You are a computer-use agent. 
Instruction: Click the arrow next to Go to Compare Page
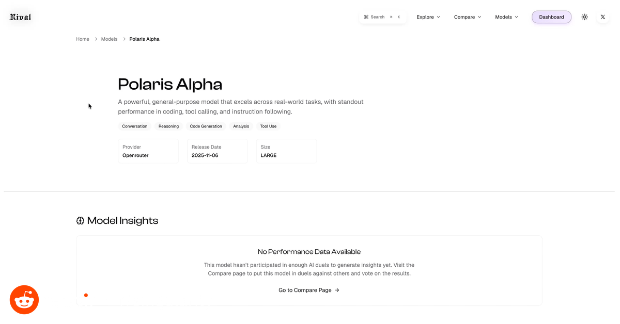click(337, 290)
